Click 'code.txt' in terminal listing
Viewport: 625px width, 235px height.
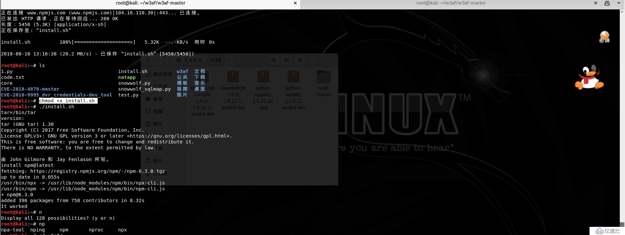(13, 77)
